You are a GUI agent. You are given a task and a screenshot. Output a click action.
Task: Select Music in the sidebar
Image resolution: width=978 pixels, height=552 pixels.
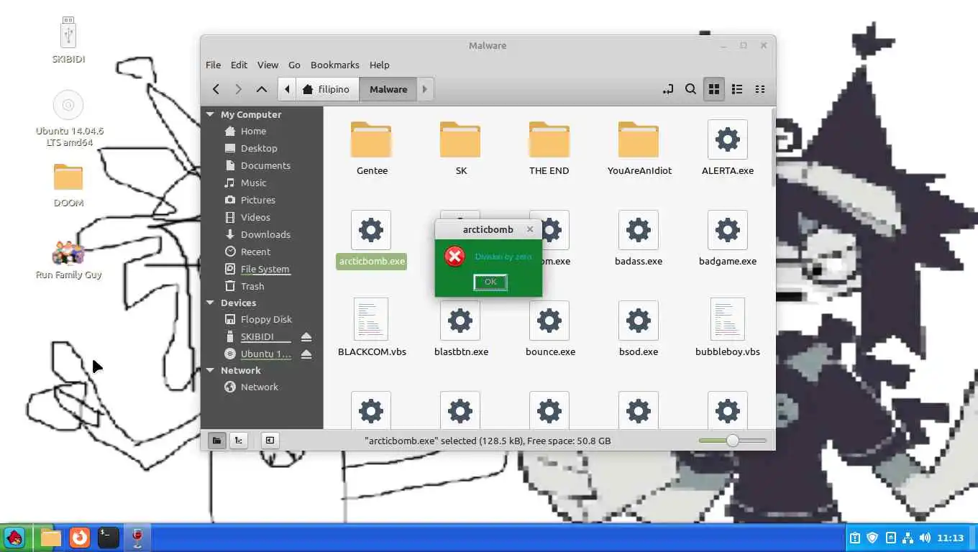coord(253,183)
